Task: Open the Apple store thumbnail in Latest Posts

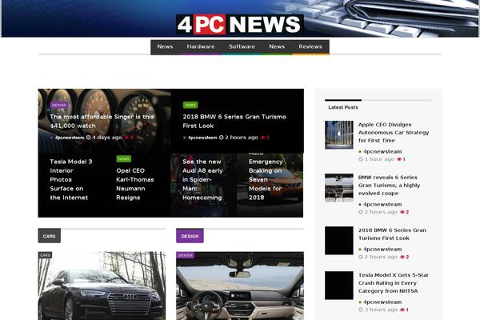Action: 339,134
